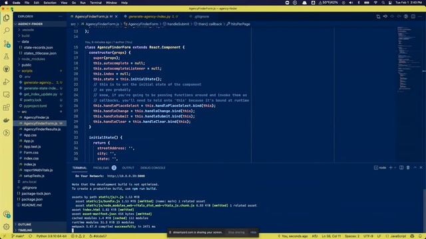Click the split terminal icon

(401, 168)
